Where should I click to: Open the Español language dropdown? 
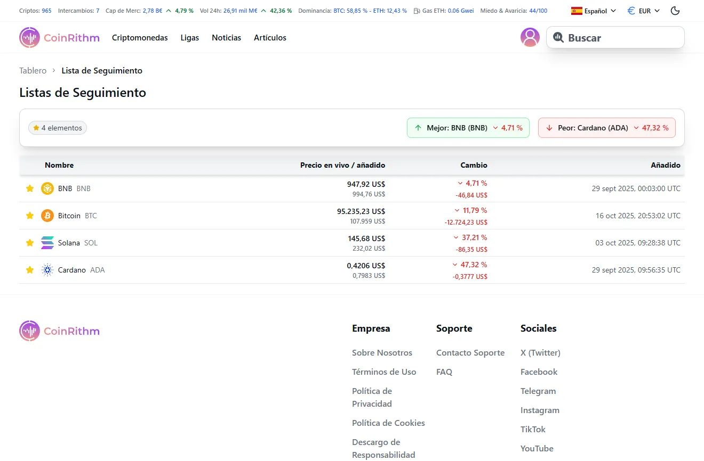pyautogui.click(x=593, y=10)
